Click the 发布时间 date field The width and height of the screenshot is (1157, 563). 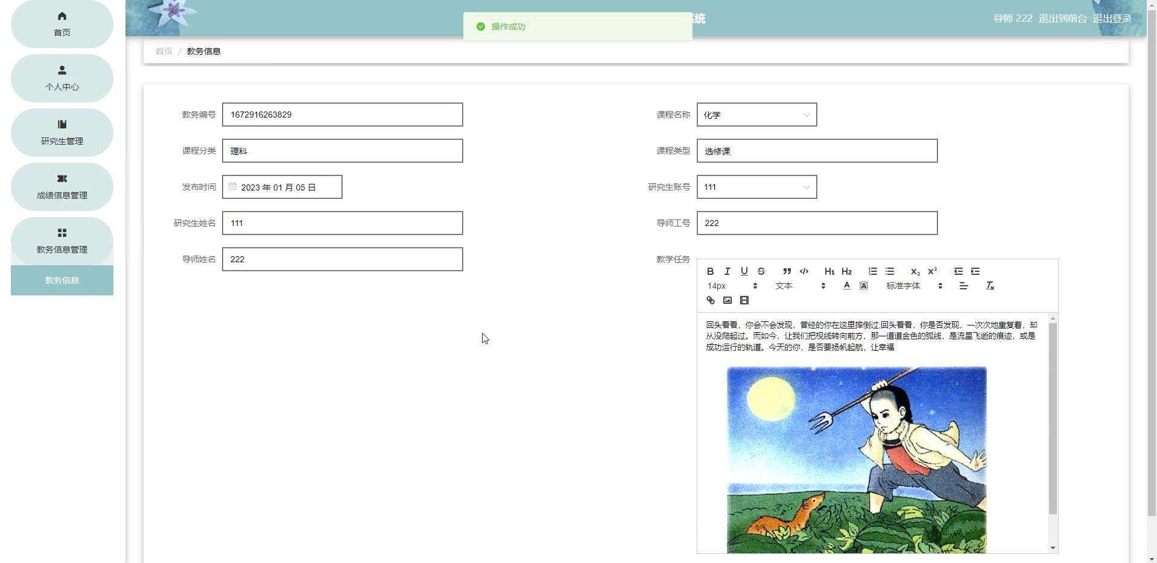click(282, 187)
